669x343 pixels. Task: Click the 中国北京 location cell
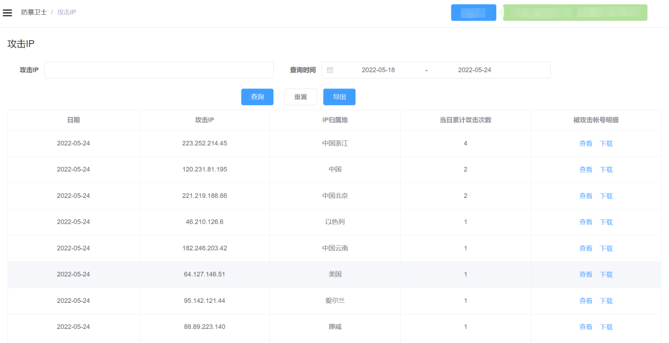(x=335, y=196)
